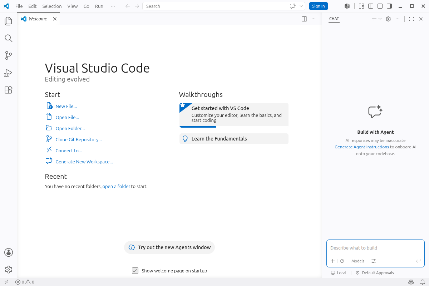The height and width of the screenshot is (286, 429).
Task: Open the Source Control view
Action: 9,55
